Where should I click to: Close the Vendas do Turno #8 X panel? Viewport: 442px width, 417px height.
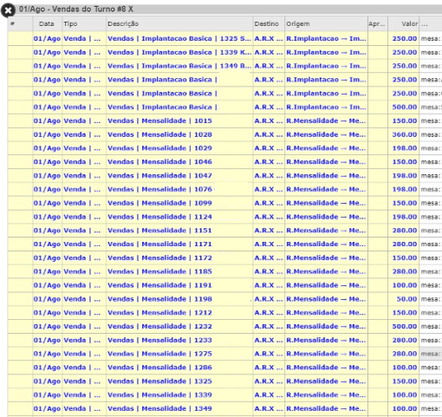(8, 11)
